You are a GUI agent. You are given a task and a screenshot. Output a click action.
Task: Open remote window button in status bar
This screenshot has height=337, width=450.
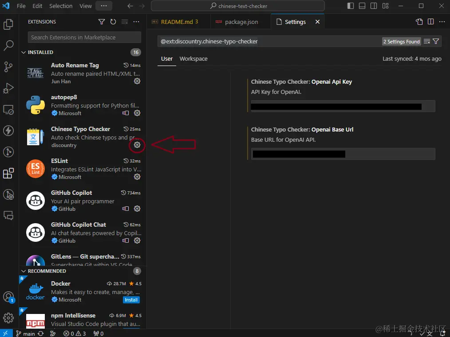pyautogui.click(x=6, y=333)
